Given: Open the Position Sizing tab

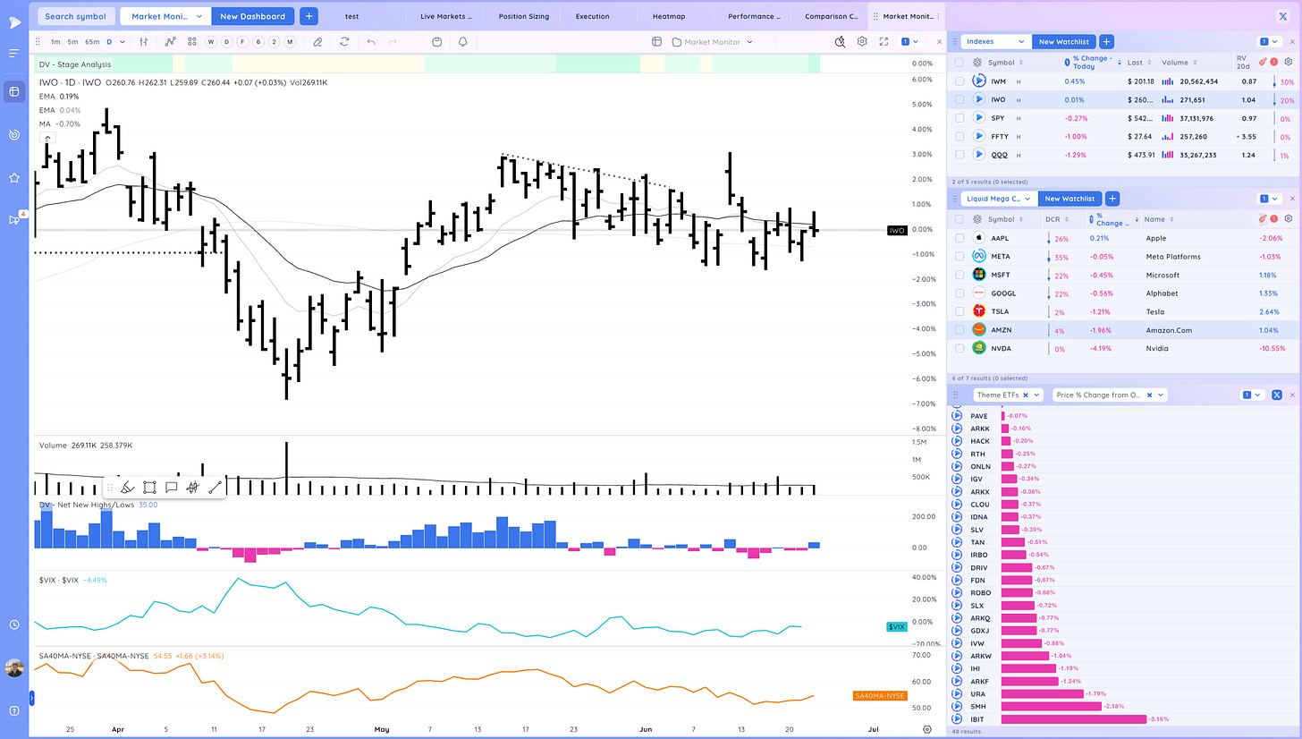Looking at the screenshot, I should pyautogui.click(x=525, y=16).
